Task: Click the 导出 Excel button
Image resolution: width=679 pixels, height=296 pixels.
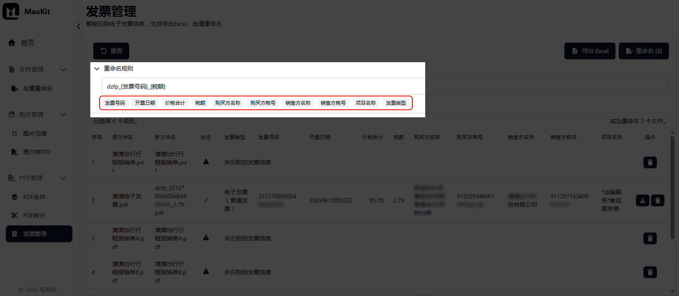Action: 590,51
